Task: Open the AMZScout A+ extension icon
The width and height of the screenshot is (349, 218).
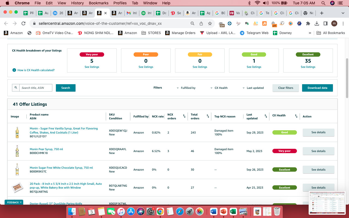Action: pyautogui.click(x=255, y=23)
